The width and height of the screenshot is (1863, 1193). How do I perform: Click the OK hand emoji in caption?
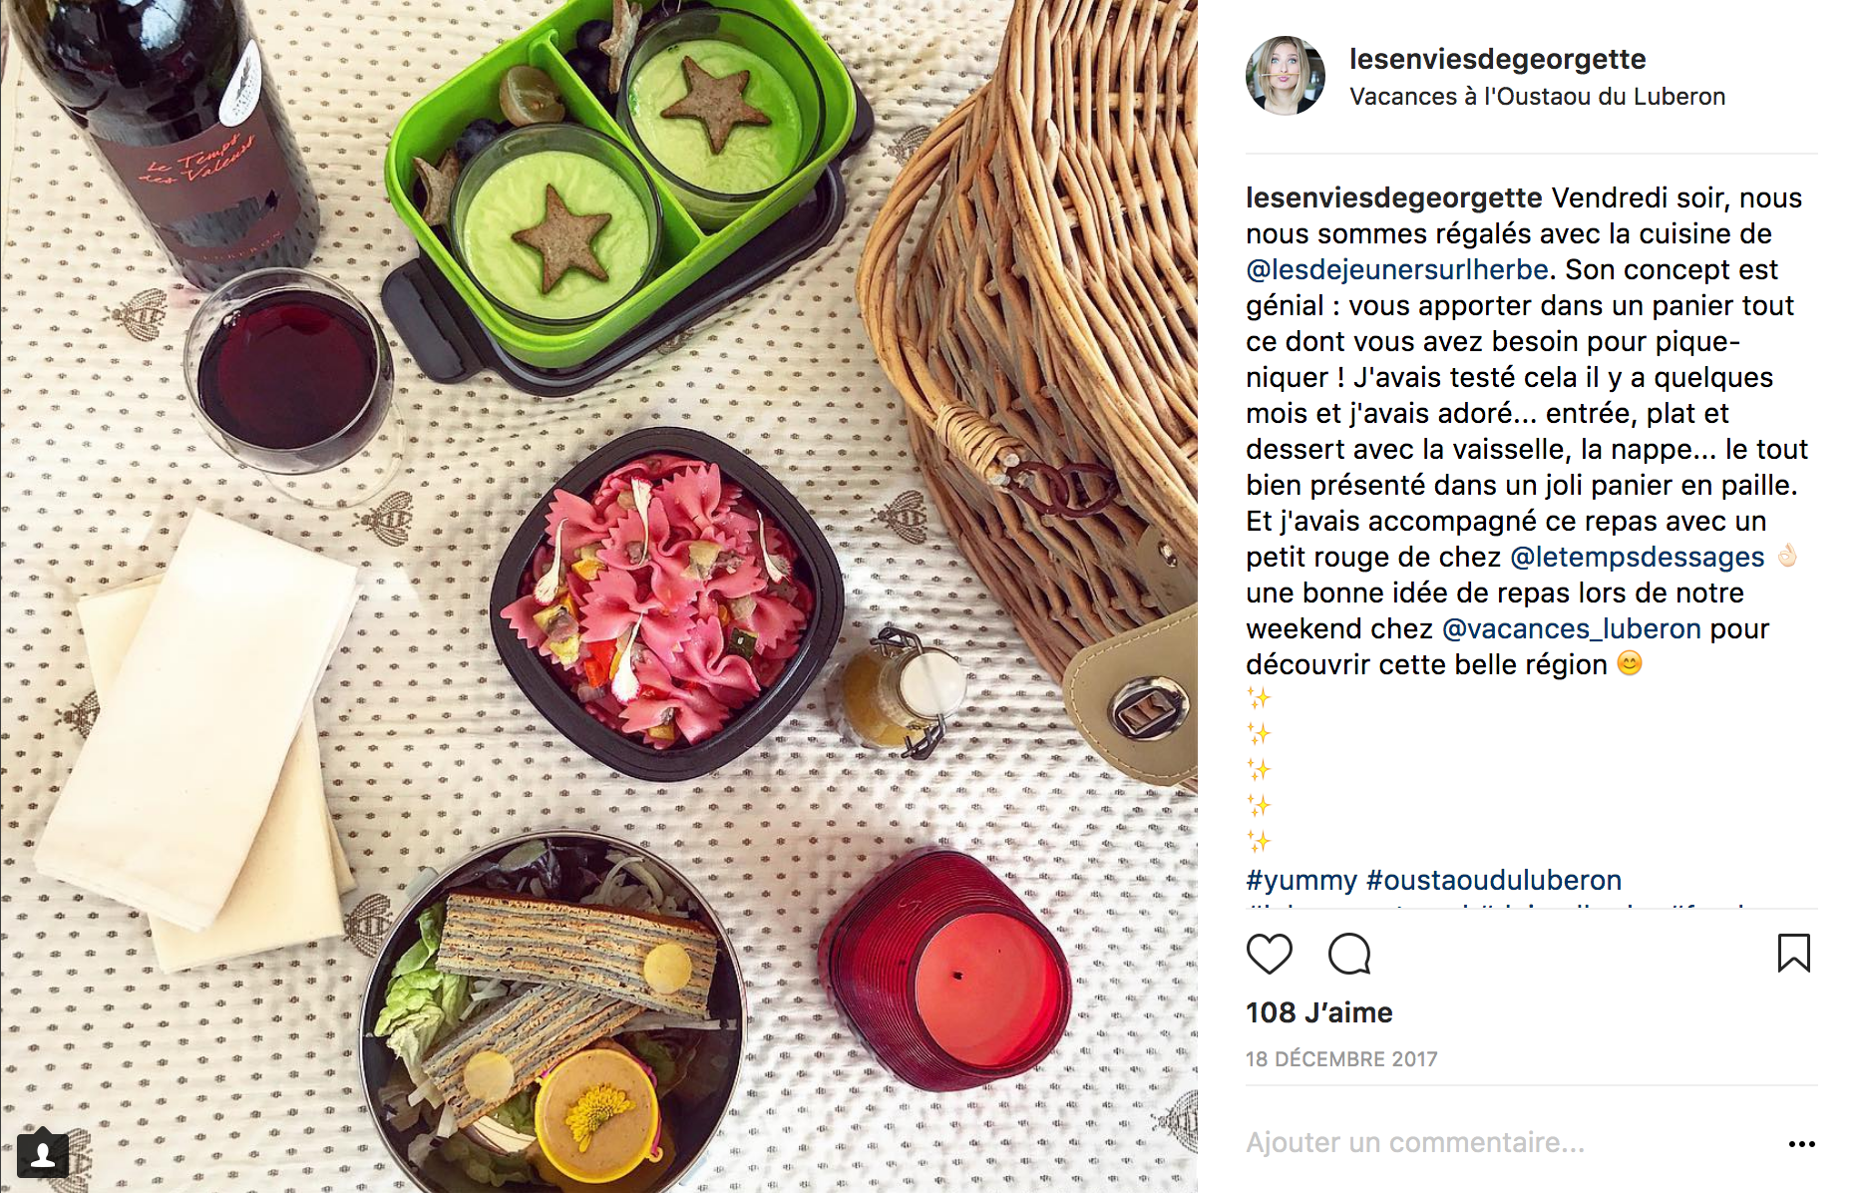coord(1787,556)
